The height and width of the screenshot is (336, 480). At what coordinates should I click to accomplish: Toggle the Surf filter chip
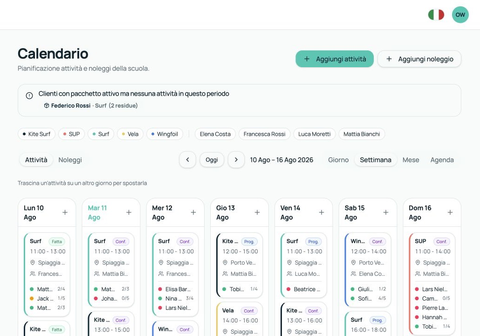[x=101, y=134]
